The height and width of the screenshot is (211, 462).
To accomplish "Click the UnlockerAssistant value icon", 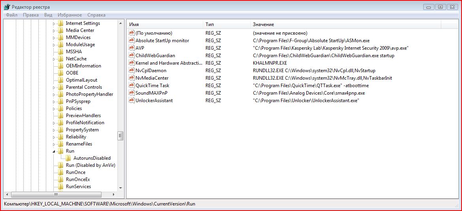I will click(132, 100).
